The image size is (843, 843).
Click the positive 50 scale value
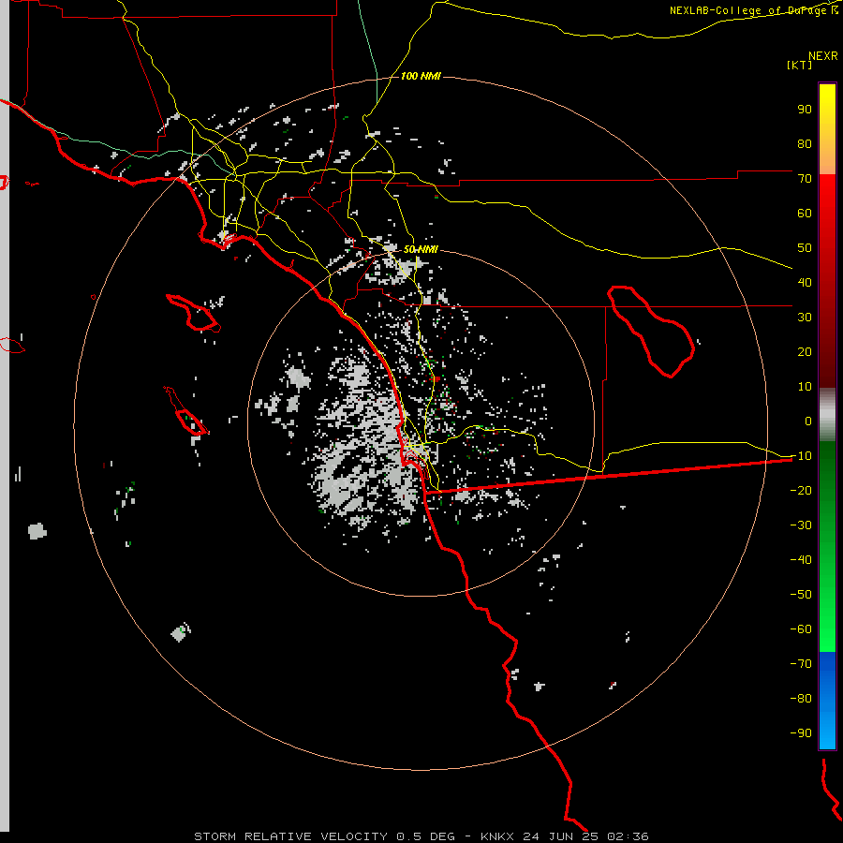pyautogui.click(x=805, y=248)
